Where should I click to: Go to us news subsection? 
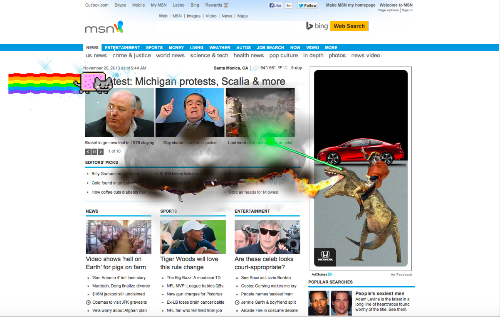(97, 55)
